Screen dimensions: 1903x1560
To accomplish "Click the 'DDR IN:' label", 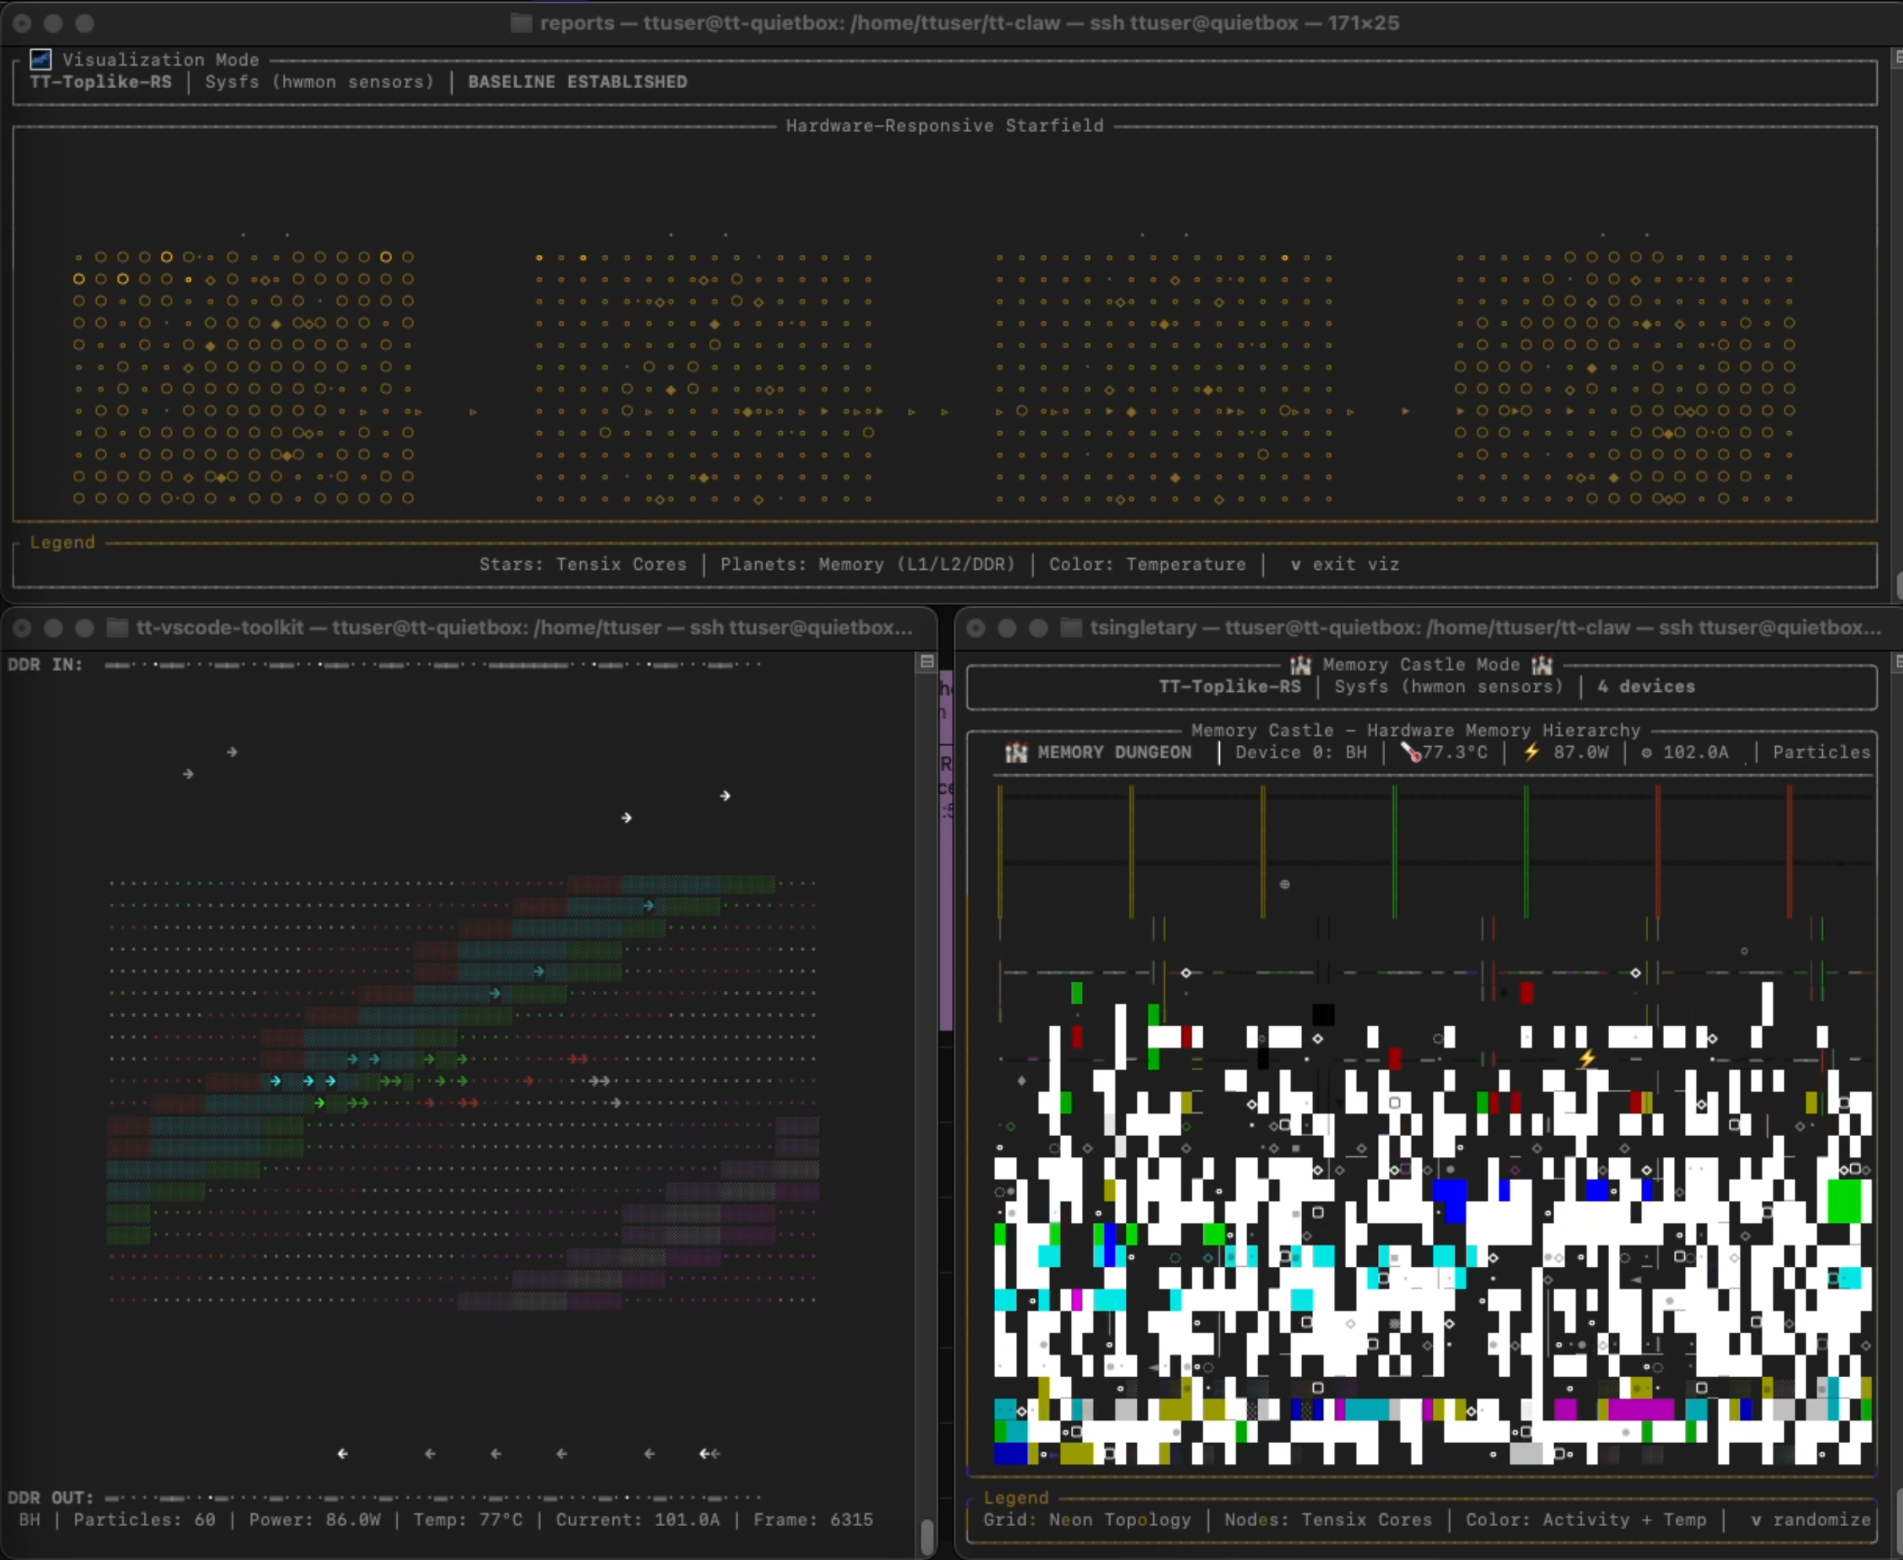I will [x=45, y=665].
